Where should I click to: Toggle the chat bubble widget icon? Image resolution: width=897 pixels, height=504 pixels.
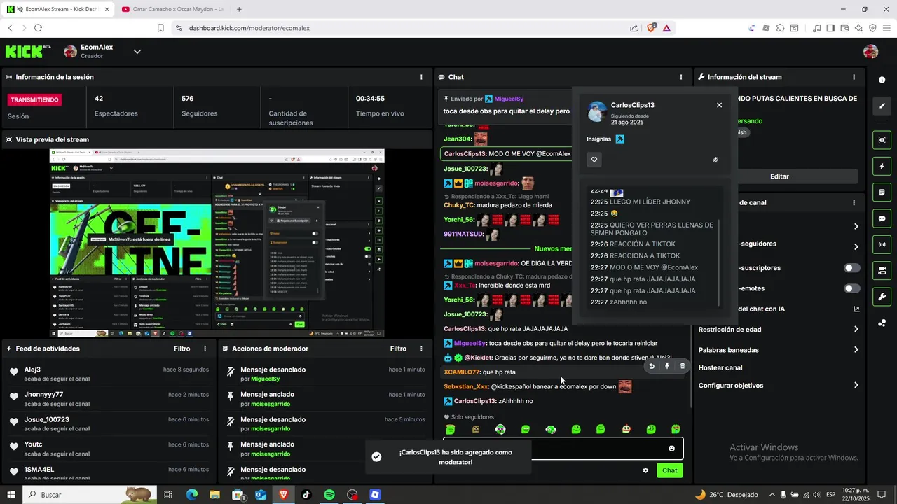point(882,218)
